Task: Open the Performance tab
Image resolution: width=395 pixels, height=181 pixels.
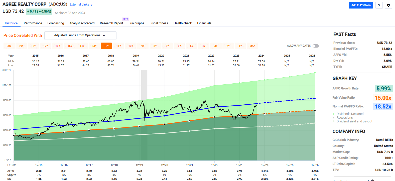Action: pyautogui.click(x=33, y=23)
